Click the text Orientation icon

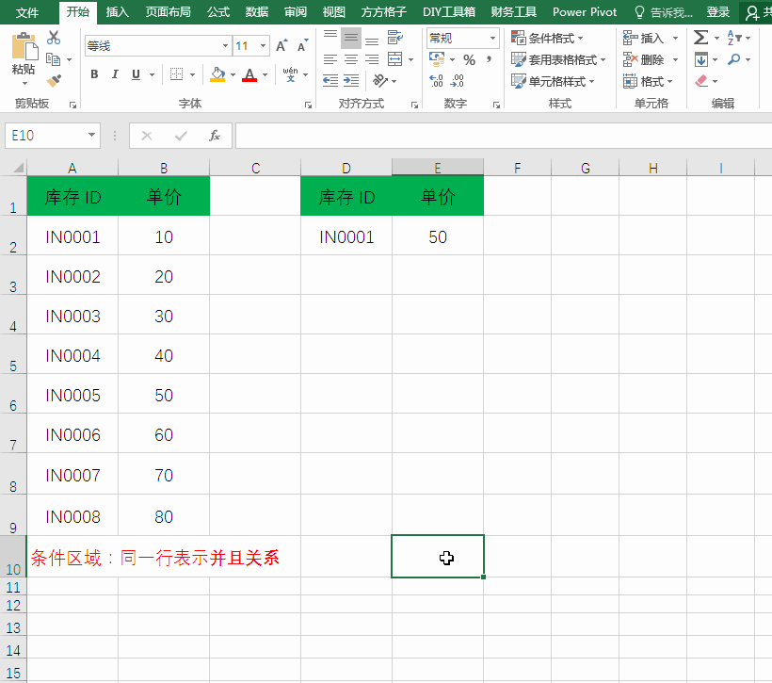(380, 80)
